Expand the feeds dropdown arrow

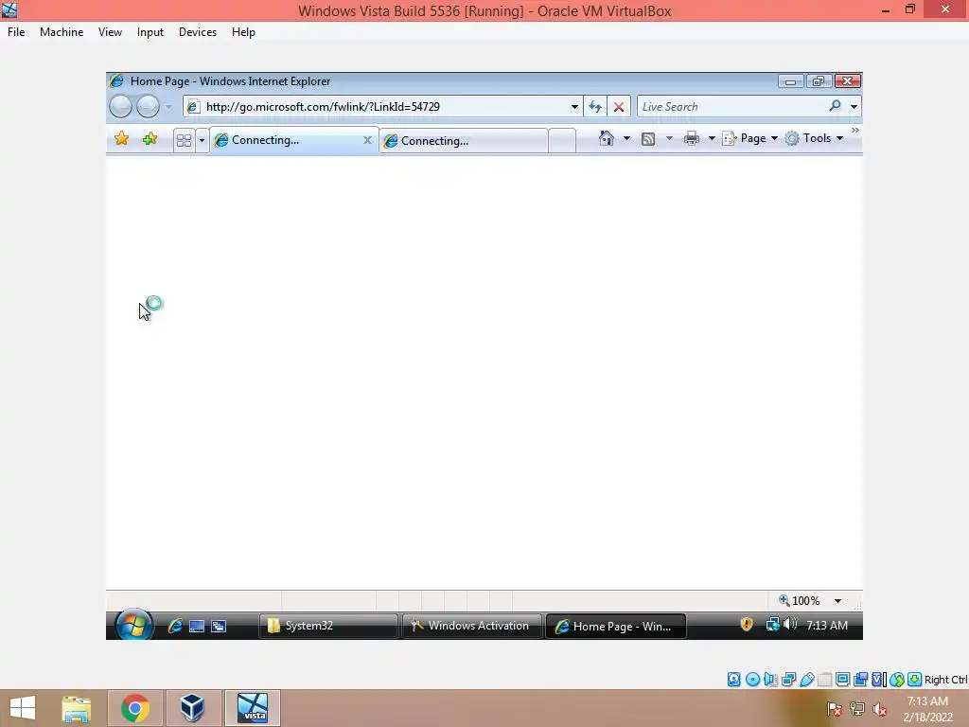pyautogui.click(x=669, y=138)
